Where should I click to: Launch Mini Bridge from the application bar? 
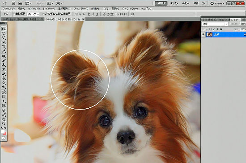(x=20, y=3)
